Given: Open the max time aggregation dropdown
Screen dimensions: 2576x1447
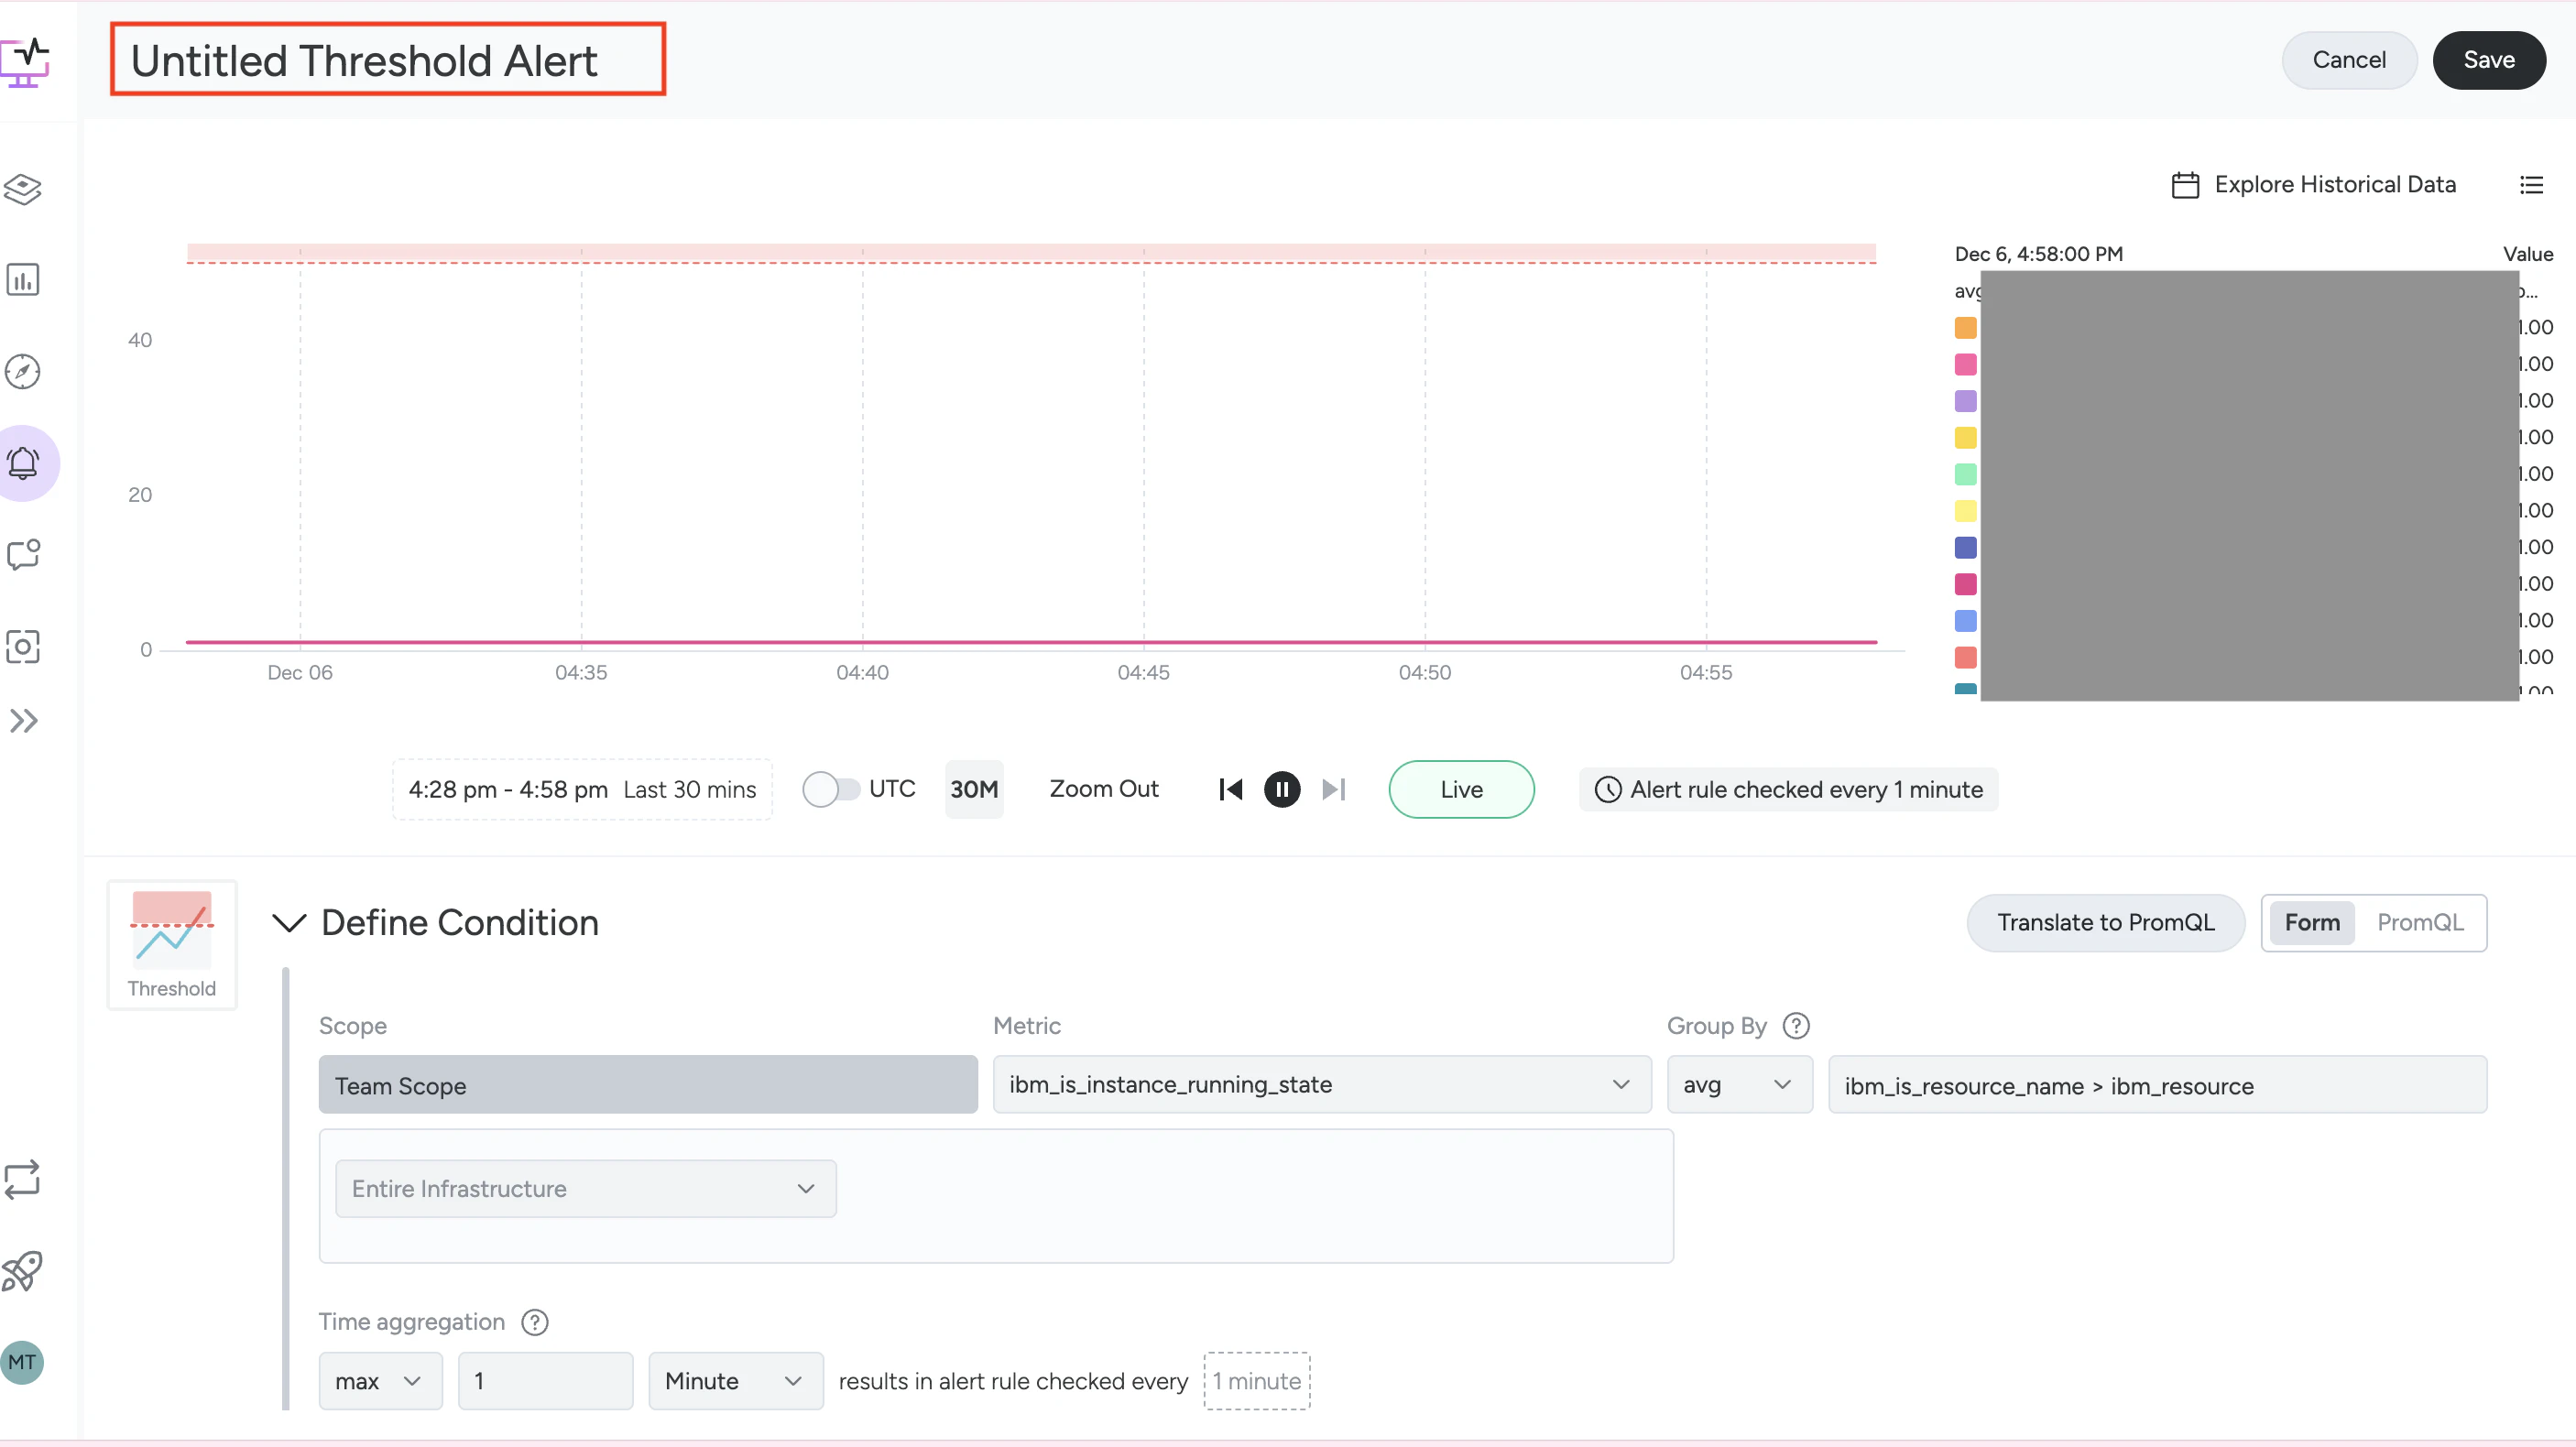Looking at the screenshot, I should click(x=380, y=1381).
